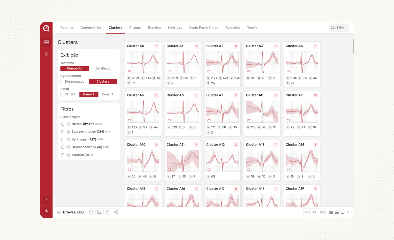Click the ruler measurement icon in bottom bar
Viewport: 394px width, 240px height.
99,212
